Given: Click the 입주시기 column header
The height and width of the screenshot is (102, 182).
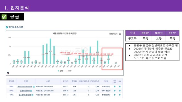Looking at the screenshot, I should coord(66,81).
